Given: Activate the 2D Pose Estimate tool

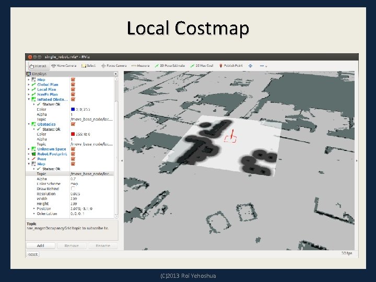Looking at the screenshot, I should tap(171, 66).
